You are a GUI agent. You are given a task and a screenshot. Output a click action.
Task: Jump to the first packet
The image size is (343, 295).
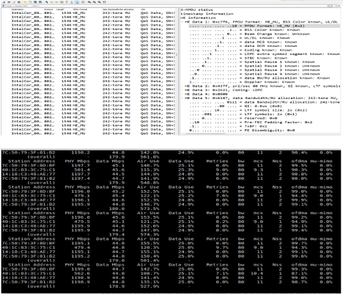(x=67, y=2)
